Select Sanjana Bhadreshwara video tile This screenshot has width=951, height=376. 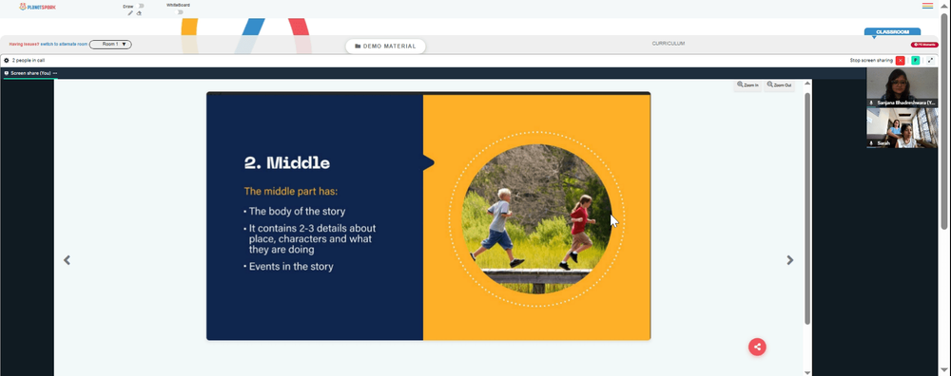[x=902, y=87]
